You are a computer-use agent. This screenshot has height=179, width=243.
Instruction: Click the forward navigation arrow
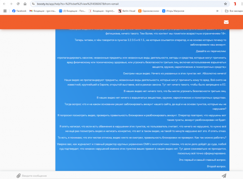(x=11, y=4)
